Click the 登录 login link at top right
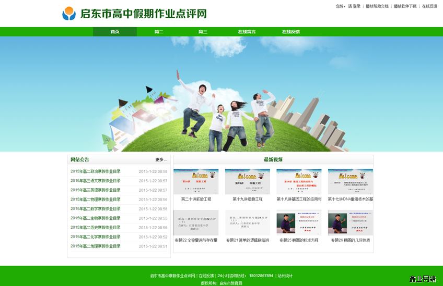Image resolution: width=443 pixels, height=286 pixels. coord(357,6)
